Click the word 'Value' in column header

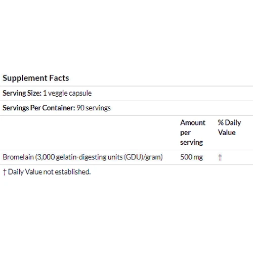(227, 133)
